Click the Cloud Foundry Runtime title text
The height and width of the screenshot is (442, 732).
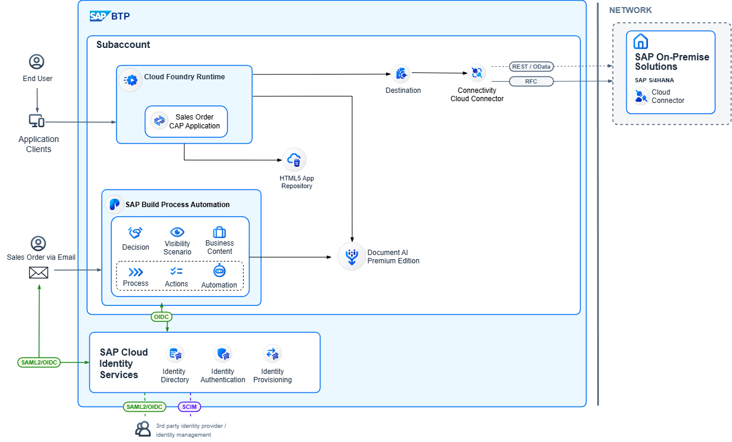(x=184, y=77)
